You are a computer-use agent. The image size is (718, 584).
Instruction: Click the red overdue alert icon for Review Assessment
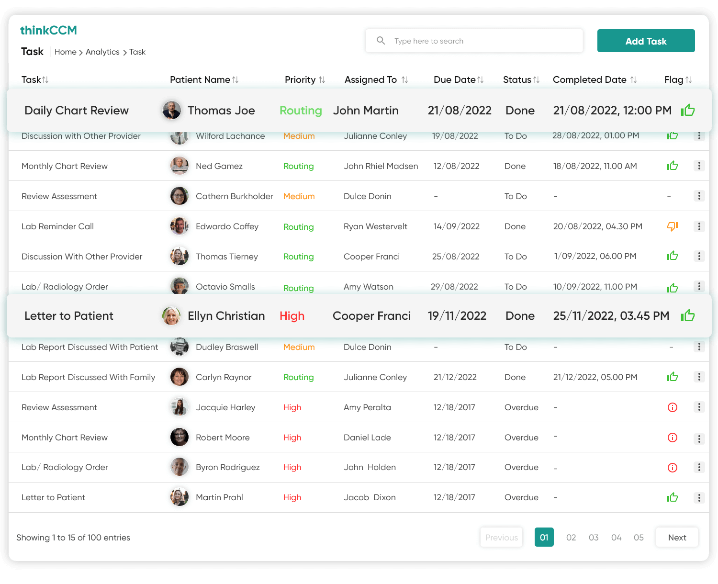click(x=672, y=407)
